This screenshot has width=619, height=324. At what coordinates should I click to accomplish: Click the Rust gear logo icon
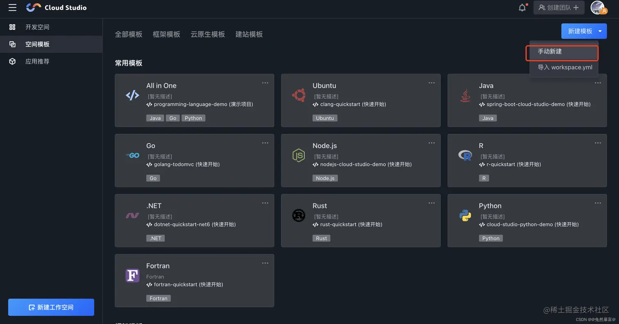(298, 215)
